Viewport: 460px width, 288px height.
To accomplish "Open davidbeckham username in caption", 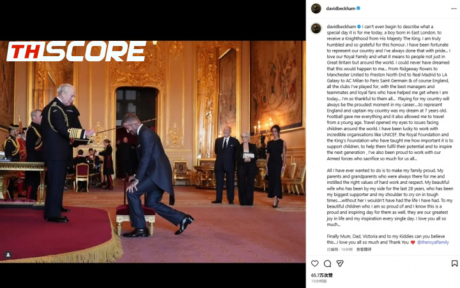I will pyautogui.click(x=341, y=26).
